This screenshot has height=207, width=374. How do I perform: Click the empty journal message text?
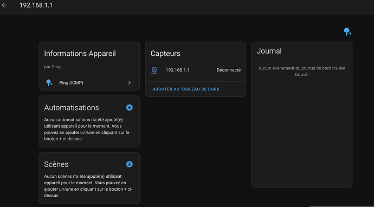[x=302, y=72]
